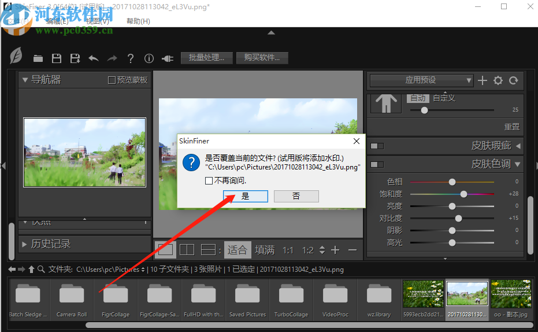Image resolution: width=538 pixels, height=332 pixels.
Task: Open the 编辑(E) menu
Action: 57,21
